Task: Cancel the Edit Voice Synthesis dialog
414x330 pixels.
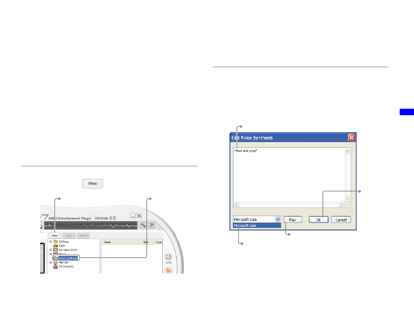Action: [x=341, y=220]
